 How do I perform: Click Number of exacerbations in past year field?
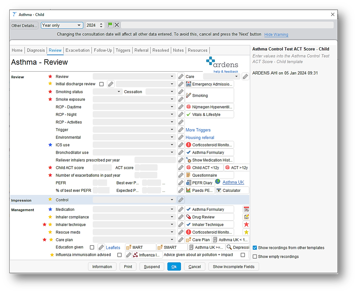point(146,175)
